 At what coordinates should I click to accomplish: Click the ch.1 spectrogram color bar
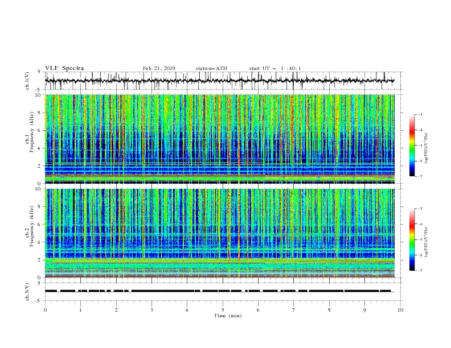(412, 146)
